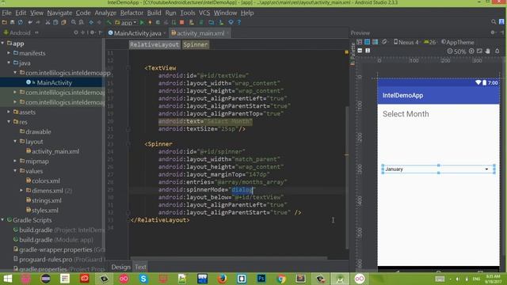Click the Search Everywhere magnifier icon
The height and width of the screenshot is (285, 507).
[494, 22]
